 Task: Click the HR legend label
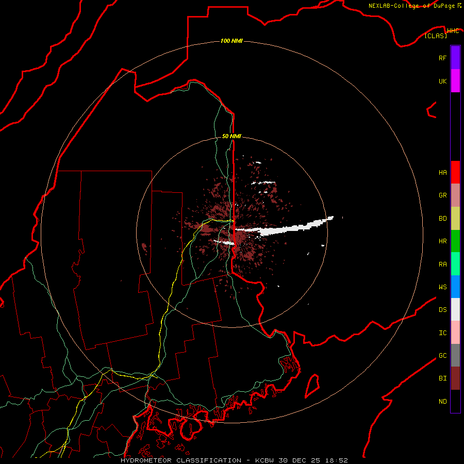(442, 241)
